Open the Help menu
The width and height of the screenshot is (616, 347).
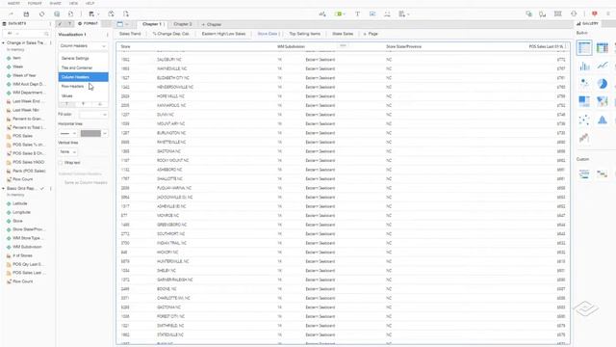point(90,3)
